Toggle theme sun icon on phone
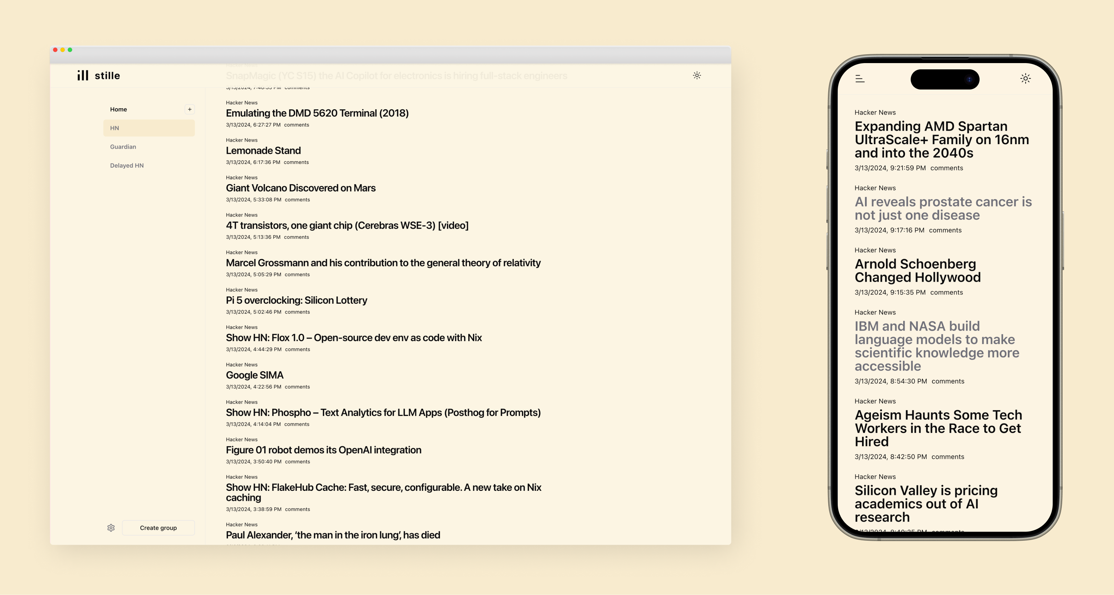This screenshot has height=595, width=1114. 1025,79
